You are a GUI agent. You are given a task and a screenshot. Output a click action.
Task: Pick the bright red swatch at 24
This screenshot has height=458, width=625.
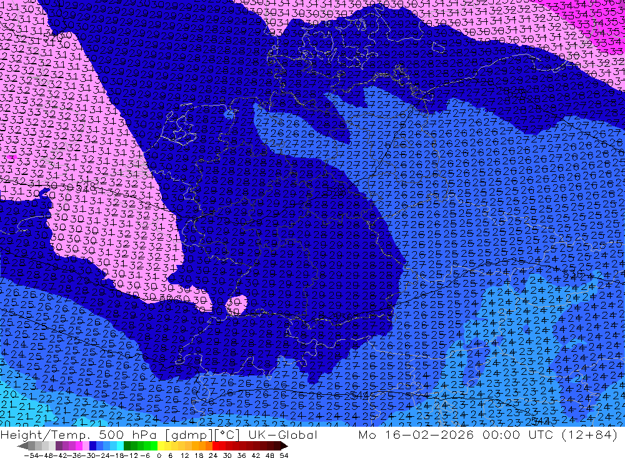point(216,446)
